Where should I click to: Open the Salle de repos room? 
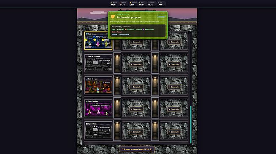pos(98,85)
